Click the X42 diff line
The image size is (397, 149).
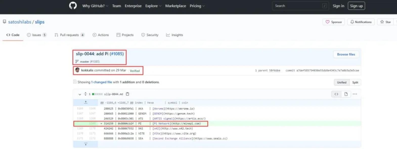click(217, 129)
